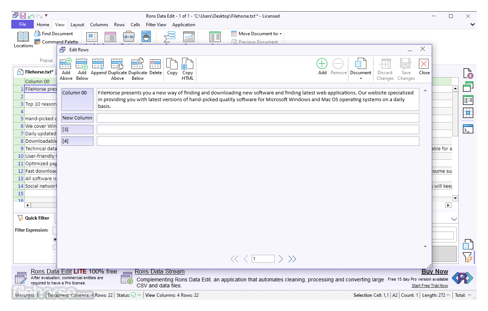This screenshot has height=311, width=488.
Task: Click the toolbox icon in the View ribbon
Action: click(129, 37)
